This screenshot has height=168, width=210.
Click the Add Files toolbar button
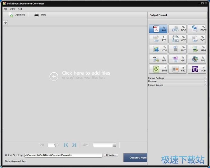tap(17, 15)
